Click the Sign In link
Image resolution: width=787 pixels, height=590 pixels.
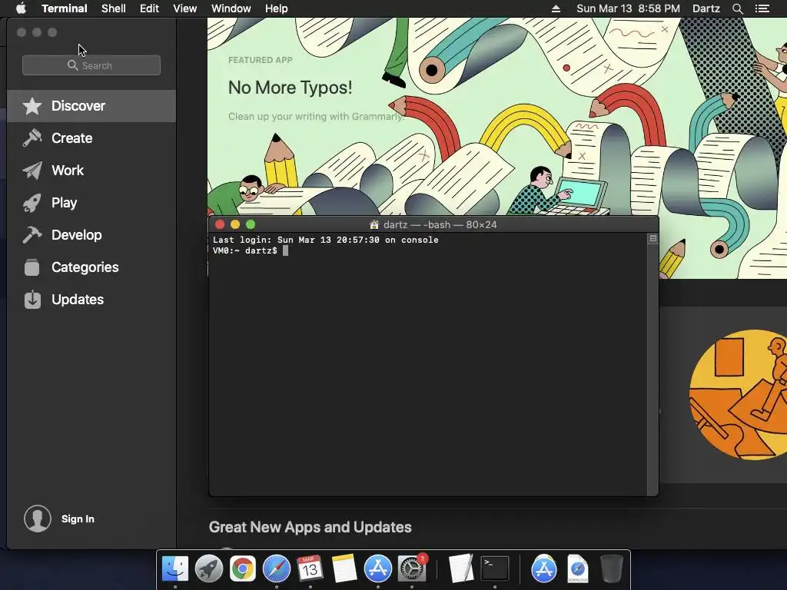78,519
